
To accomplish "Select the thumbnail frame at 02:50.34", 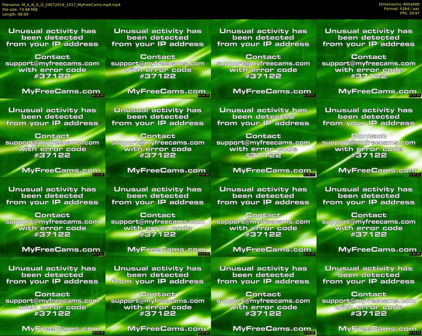I will click(158, 138).
